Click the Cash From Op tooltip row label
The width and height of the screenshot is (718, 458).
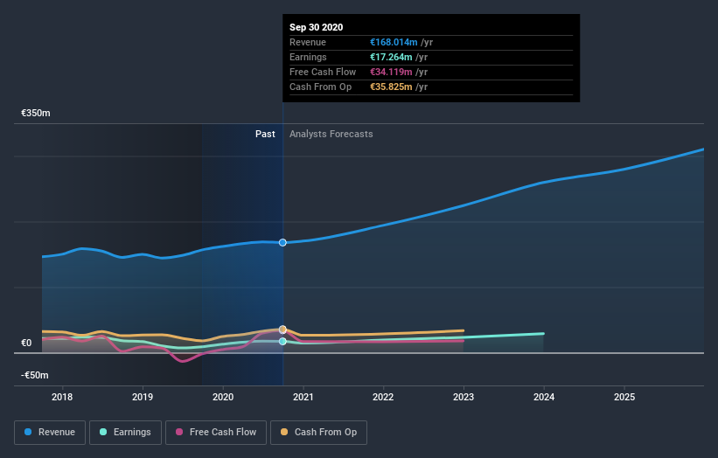(x=321, y=87)
